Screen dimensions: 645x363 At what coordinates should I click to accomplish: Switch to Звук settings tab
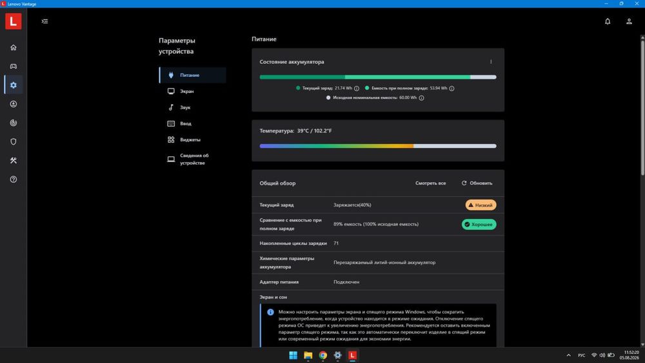(192, 107)
